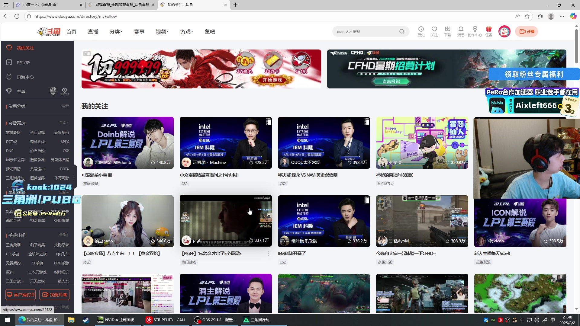
Task: Go back with browser back arrow
Action: coord(6,16)
